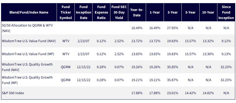This screenshot has width=236, height=103.
Task: Click the QGRW ticker in the NAV row
Action: click(x=66, y=67)
